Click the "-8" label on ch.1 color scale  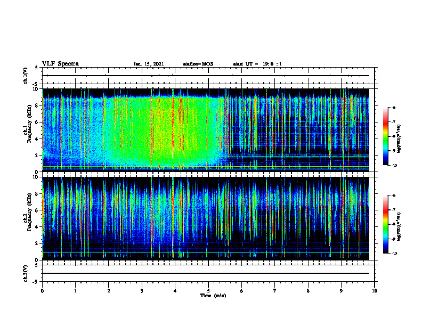[393, 136]
